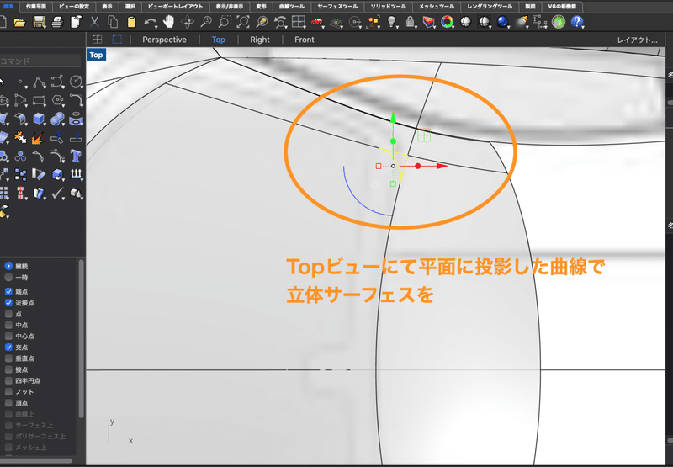
Task: Enable the 中点 midpoint snap
Action: [x=8, y=325]
